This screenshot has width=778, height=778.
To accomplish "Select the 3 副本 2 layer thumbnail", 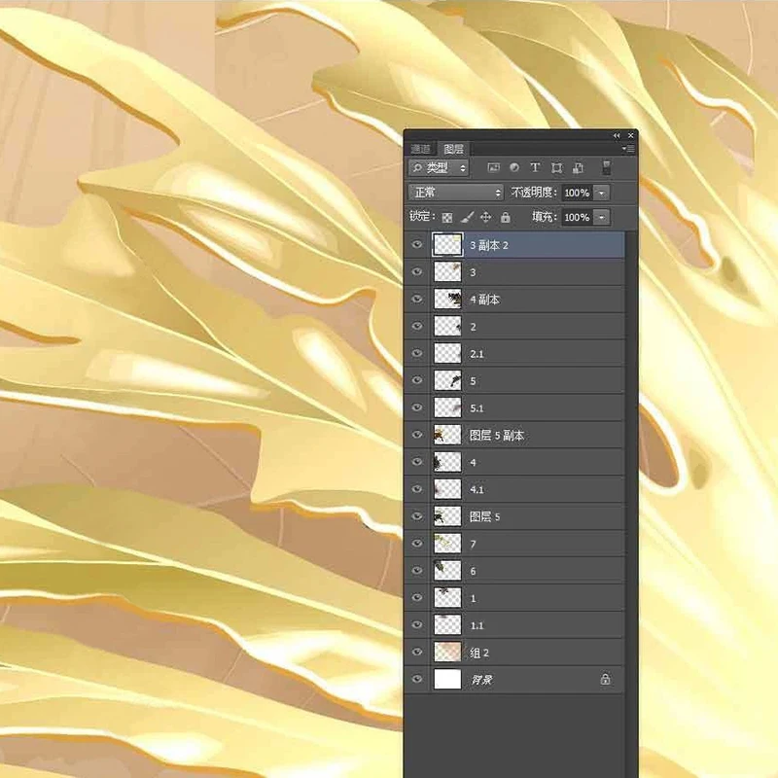I will [447, 245].
